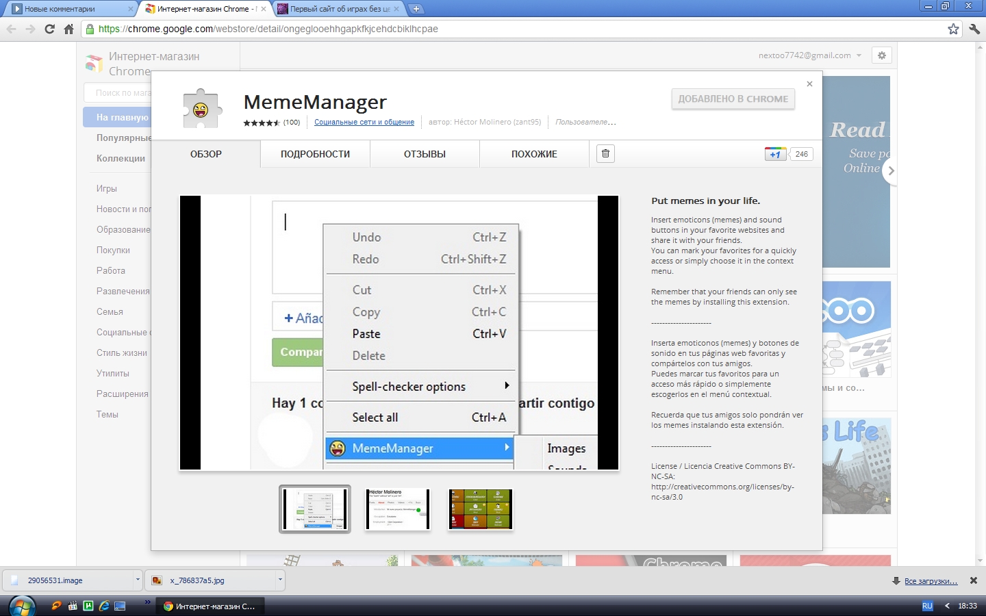Screen dimensions: 986x616
Task: Open dropdown for x_786837a5.jpg download
Action: coord(280,580)
